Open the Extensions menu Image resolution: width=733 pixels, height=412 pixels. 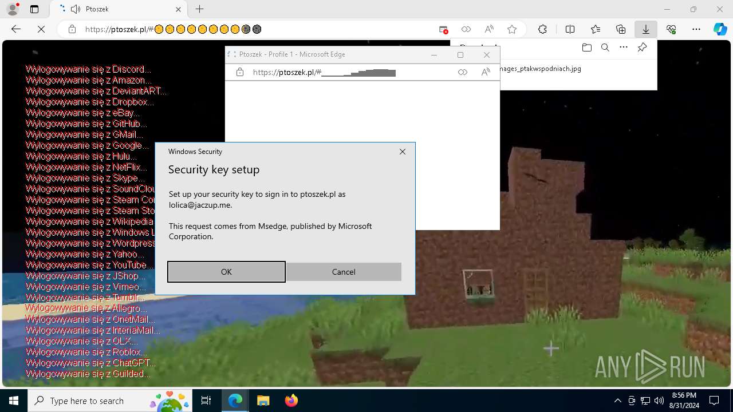pos(542,29)
